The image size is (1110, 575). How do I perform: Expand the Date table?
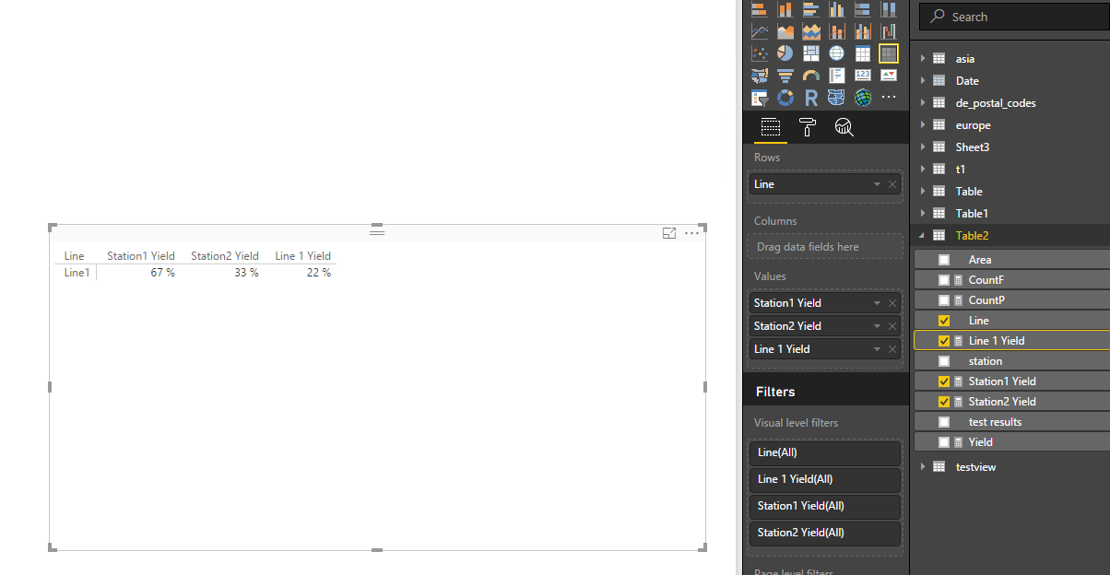[x=923, y=81]
